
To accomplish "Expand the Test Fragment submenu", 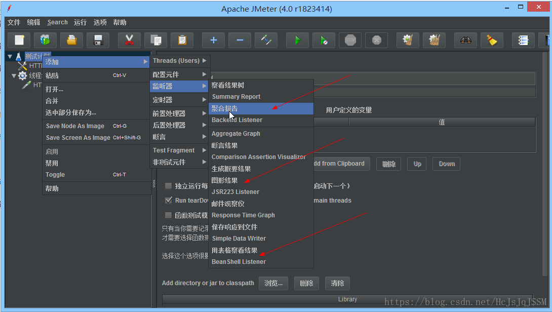I will (180, 150).
